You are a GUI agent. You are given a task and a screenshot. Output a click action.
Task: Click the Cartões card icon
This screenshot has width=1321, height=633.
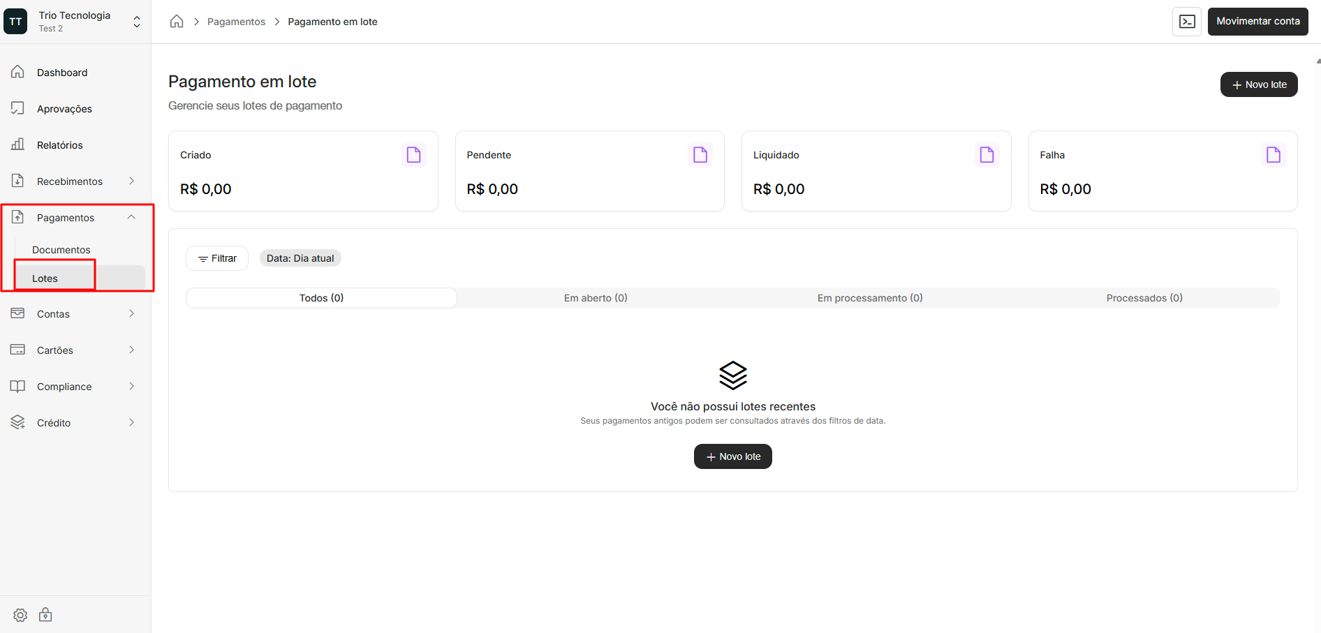point(18,350)
